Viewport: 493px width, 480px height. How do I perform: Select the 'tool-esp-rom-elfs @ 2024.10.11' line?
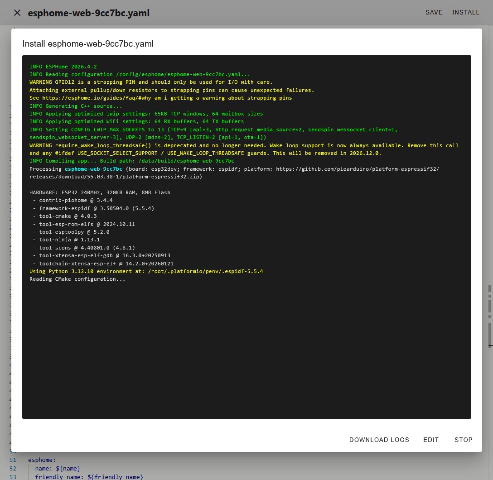(84, 224)
